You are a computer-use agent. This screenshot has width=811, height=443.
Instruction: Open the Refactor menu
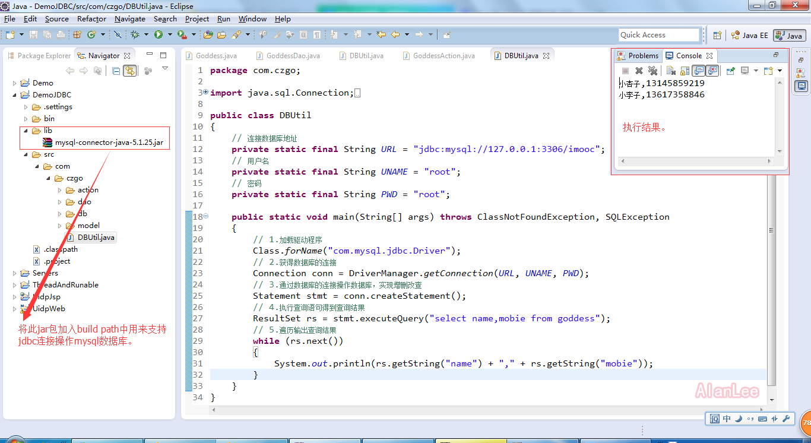91,18
